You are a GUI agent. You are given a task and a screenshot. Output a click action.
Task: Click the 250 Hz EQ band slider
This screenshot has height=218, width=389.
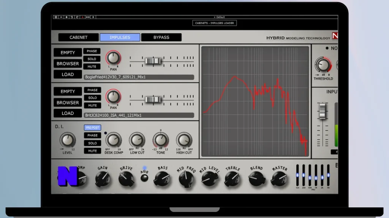(304, 175)
